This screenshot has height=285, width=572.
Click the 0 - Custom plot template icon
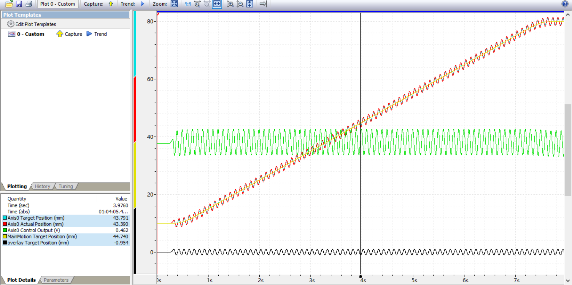[x=12, y=34]
